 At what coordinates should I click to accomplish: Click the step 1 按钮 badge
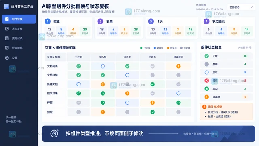point(48,21)
